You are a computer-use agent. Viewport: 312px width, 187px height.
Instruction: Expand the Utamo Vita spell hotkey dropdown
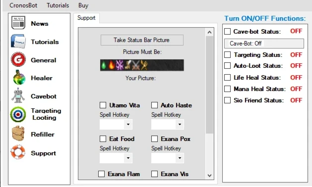click(x=116, y=125)
